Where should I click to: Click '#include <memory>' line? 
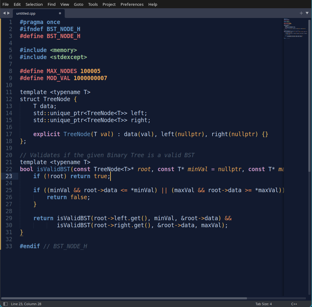pyautogui.click(x=48, y=50)
